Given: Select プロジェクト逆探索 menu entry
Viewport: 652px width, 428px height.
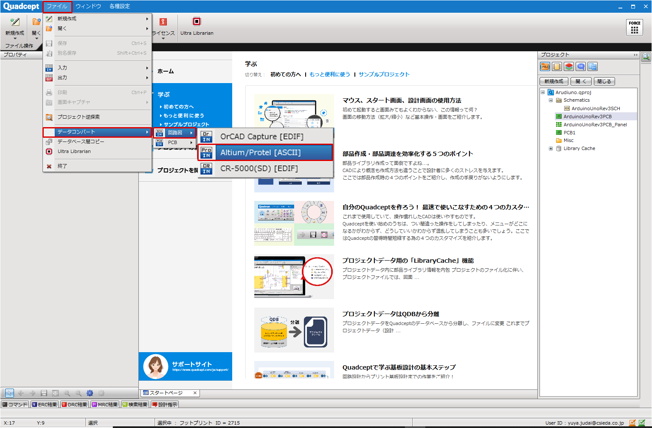Looking at the screenshot, I should point(97,117).
